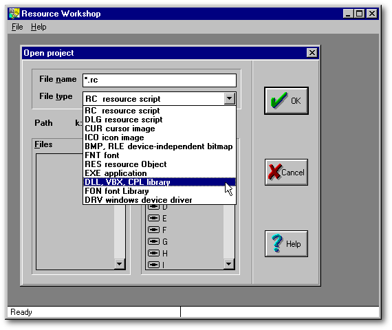Select drive F icon in list
Image resolution: width=392 pixels, height=330 pixels.
(x=153, y=230)
